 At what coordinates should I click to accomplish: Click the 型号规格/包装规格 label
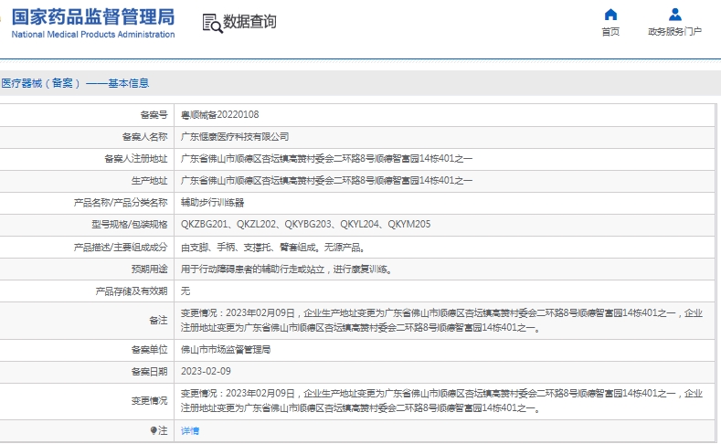130,225
